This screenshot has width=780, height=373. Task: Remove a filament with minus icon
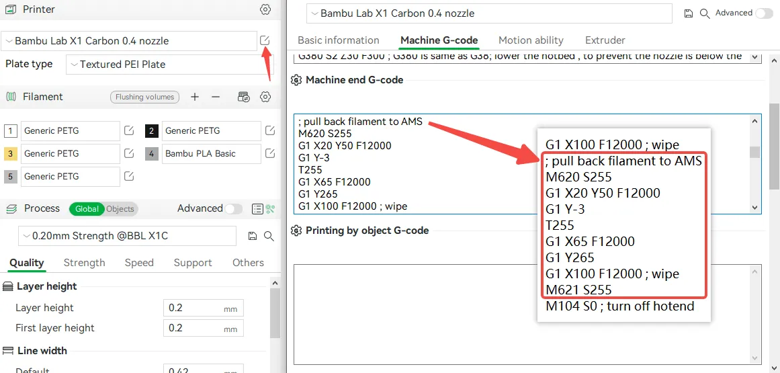[x=216, y=97]
